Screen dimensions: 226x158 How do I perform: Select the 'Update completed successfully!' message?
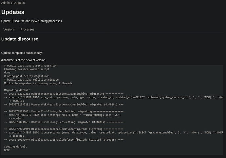[x=22, y=53]
